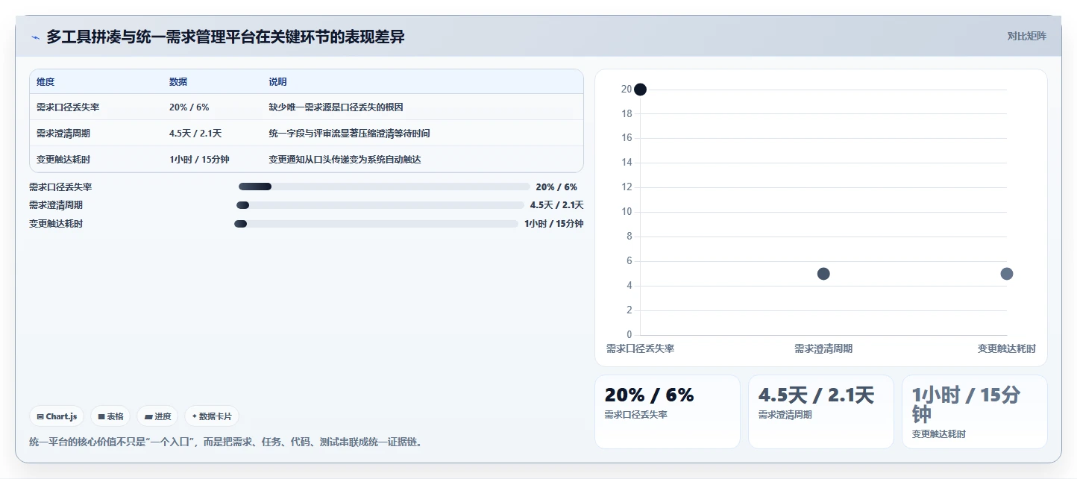Click table cell 需求澄清周期
1077x479 pixels.
tap(63, 134)
